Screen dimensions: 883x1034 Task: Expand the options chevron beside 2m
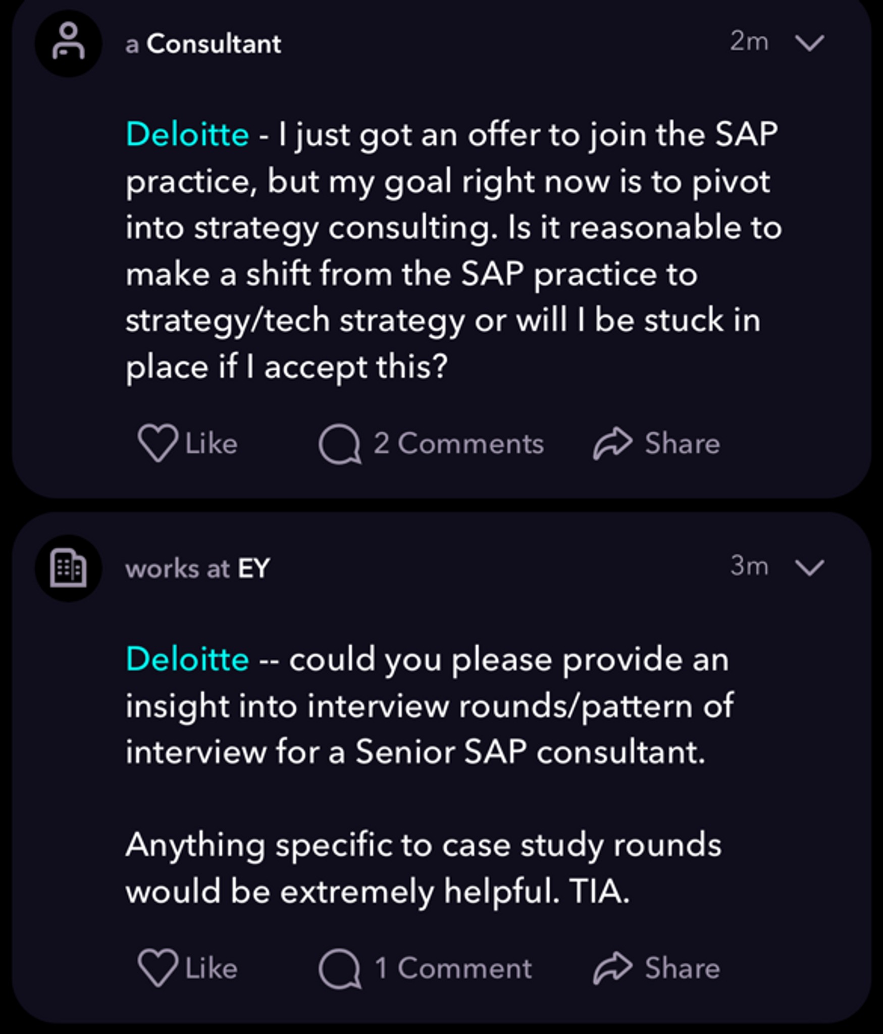coord(809,42)
